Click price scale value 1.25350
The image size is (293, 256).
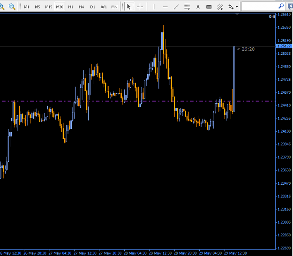284,27
